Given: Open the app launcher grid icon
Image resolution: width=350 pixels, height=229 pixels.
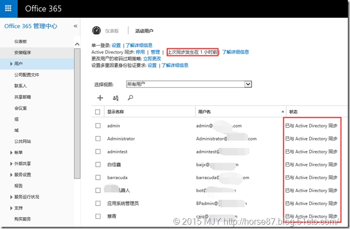Looking at the screenshot, I should [8, 9].
